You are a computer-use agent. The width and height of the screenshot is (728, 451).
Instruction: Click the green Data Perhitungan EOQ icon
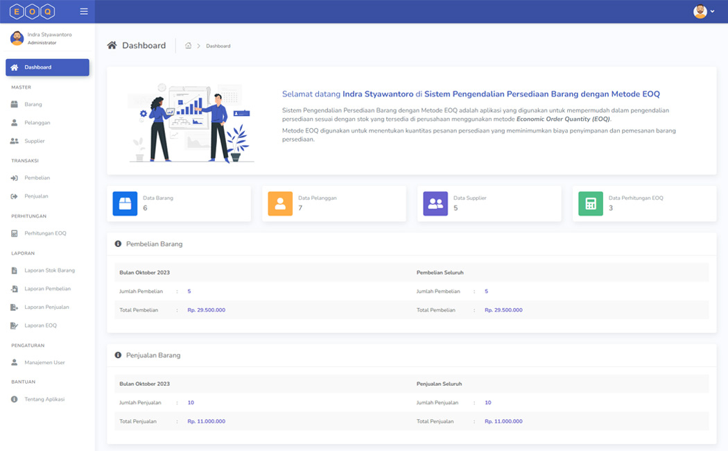tap(590, 203)
